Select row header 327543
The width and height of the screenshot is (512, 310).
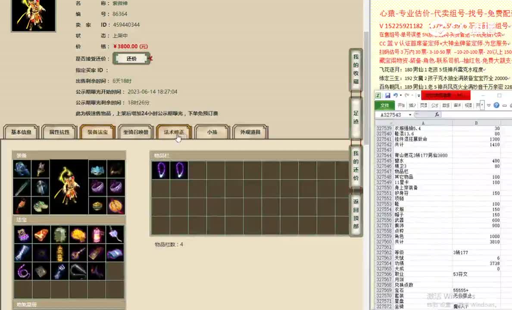[384, 150]
